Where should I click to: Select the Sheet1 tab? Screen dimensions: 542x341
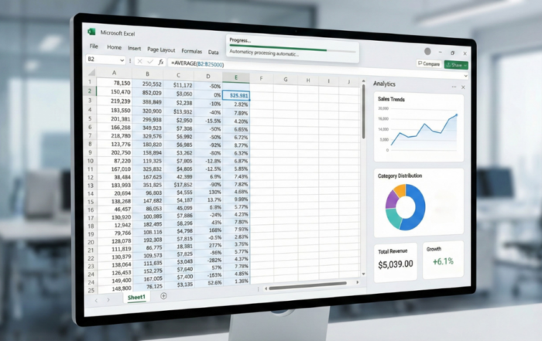(x=136, y=298)
